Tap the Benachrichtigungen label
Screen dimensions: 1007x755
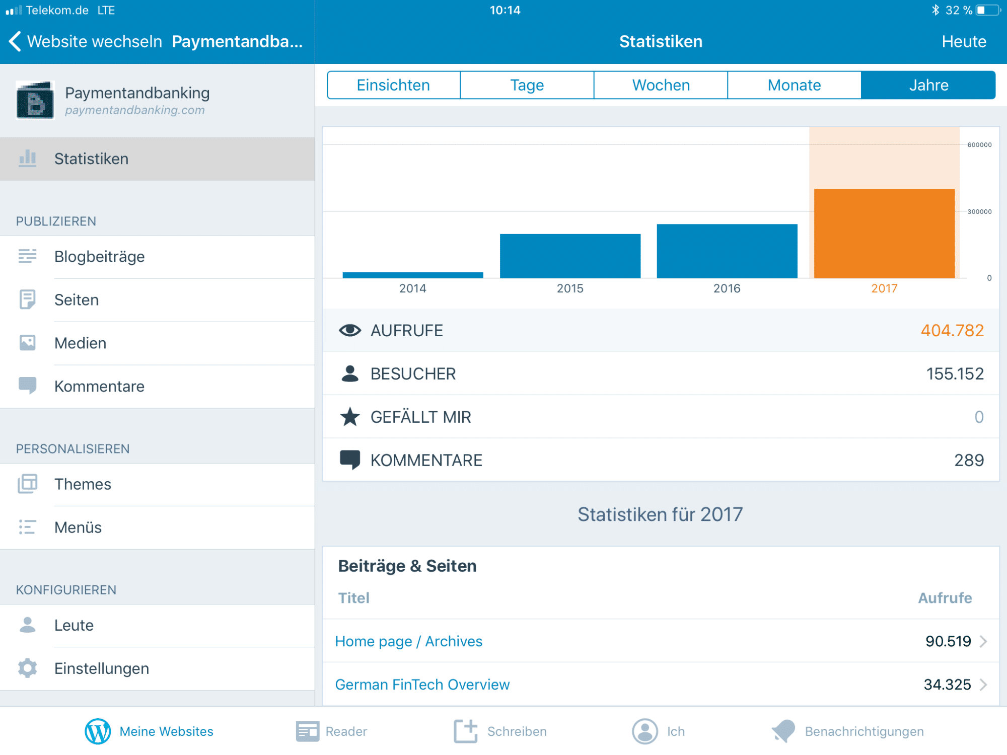coord(865,731)
